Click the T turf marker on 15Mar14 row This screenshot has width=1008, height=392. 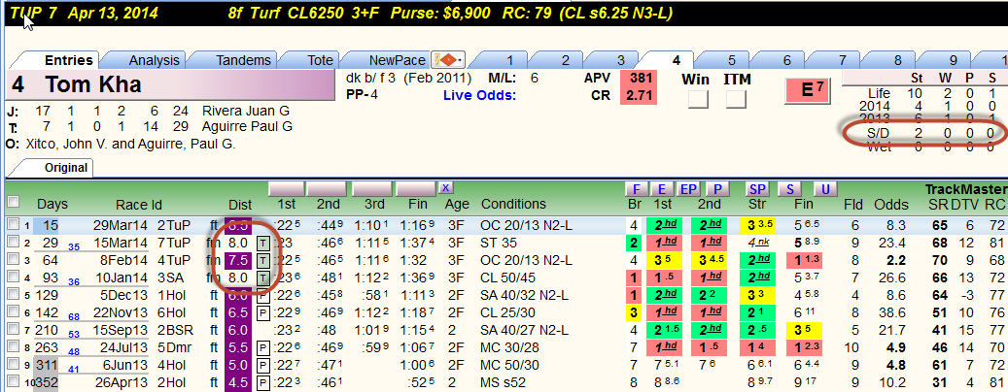coord(262,244)
